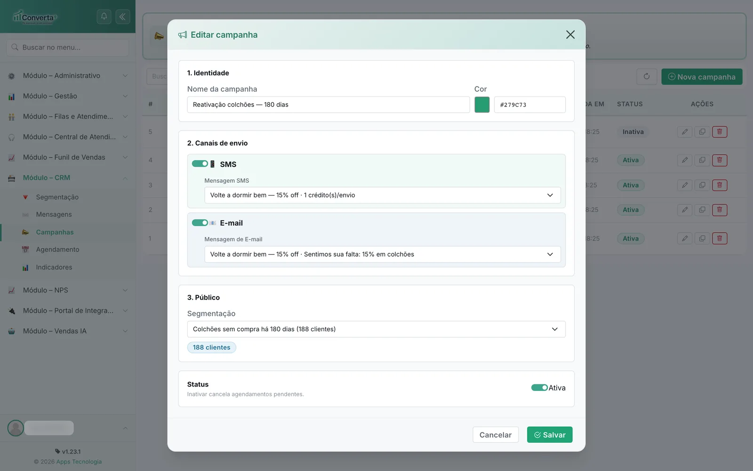Open the Mensagens menu item
The width and height of the screenshot is (753, 471).
pyautogui.click(x=54, y=214)
